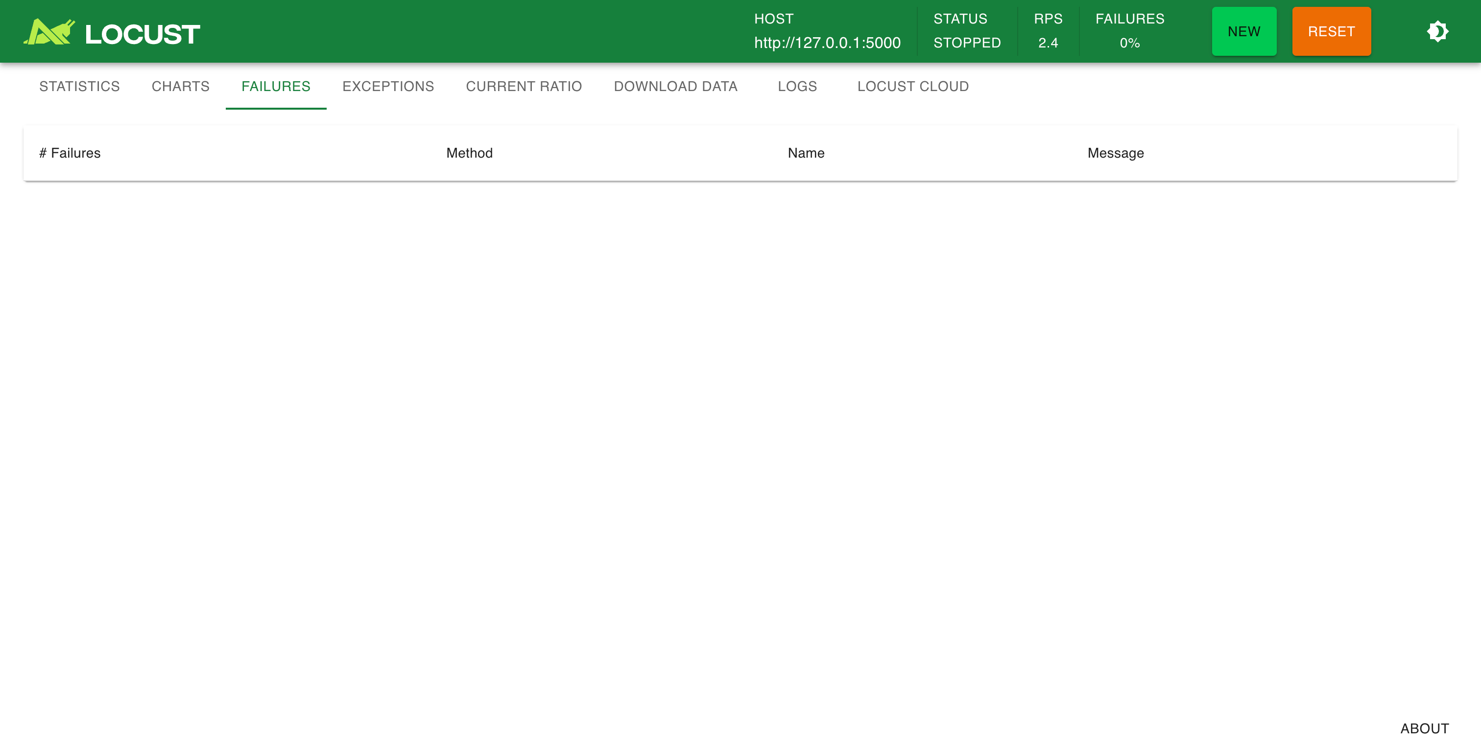The image size is (1481, 748).
Task: View the Current Ratio tab
Action: [x=524, y=86]
